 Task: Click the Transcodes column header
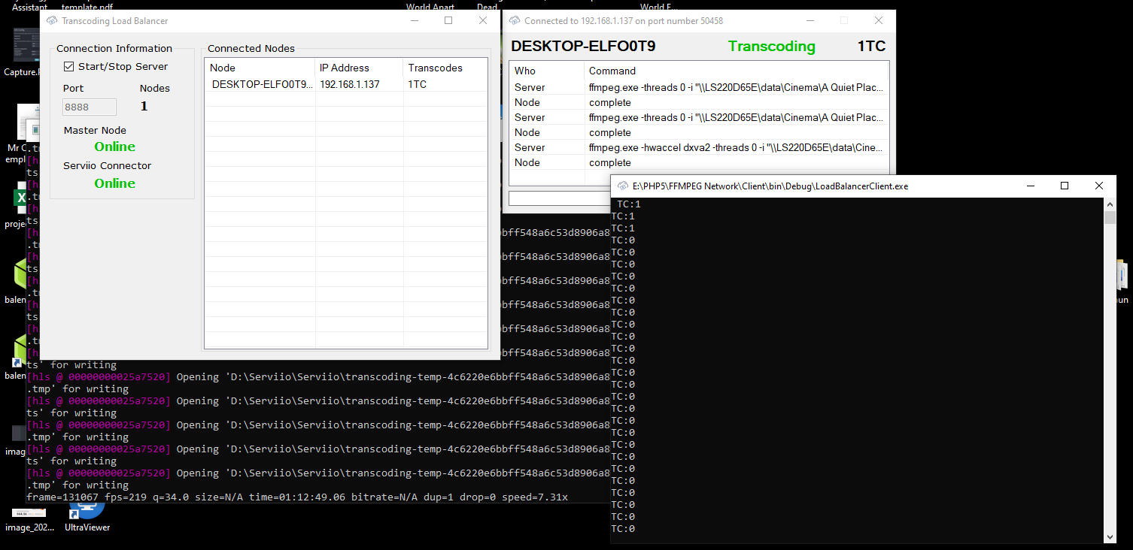pyautogui.click(x=445, y=68)
